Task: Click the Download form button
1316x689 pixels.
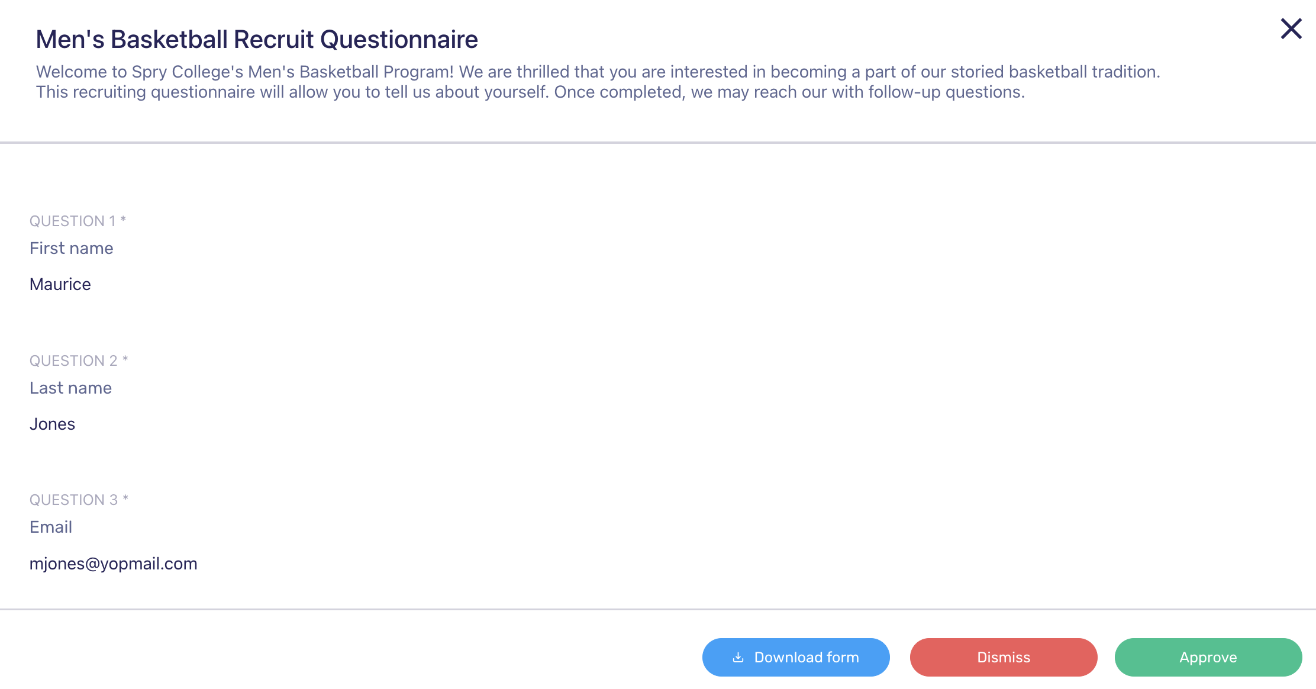Action: click(x=796, y=657)
